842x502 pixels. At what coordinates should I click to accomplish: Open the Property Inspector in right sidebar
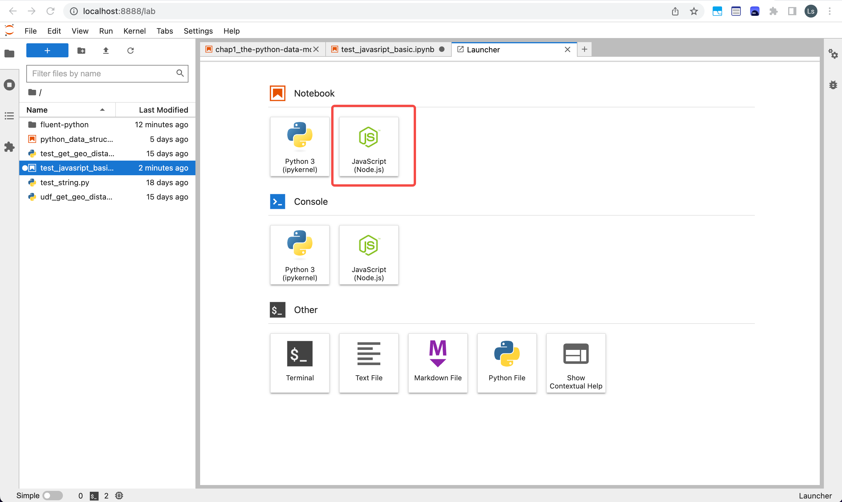point(833,54)
